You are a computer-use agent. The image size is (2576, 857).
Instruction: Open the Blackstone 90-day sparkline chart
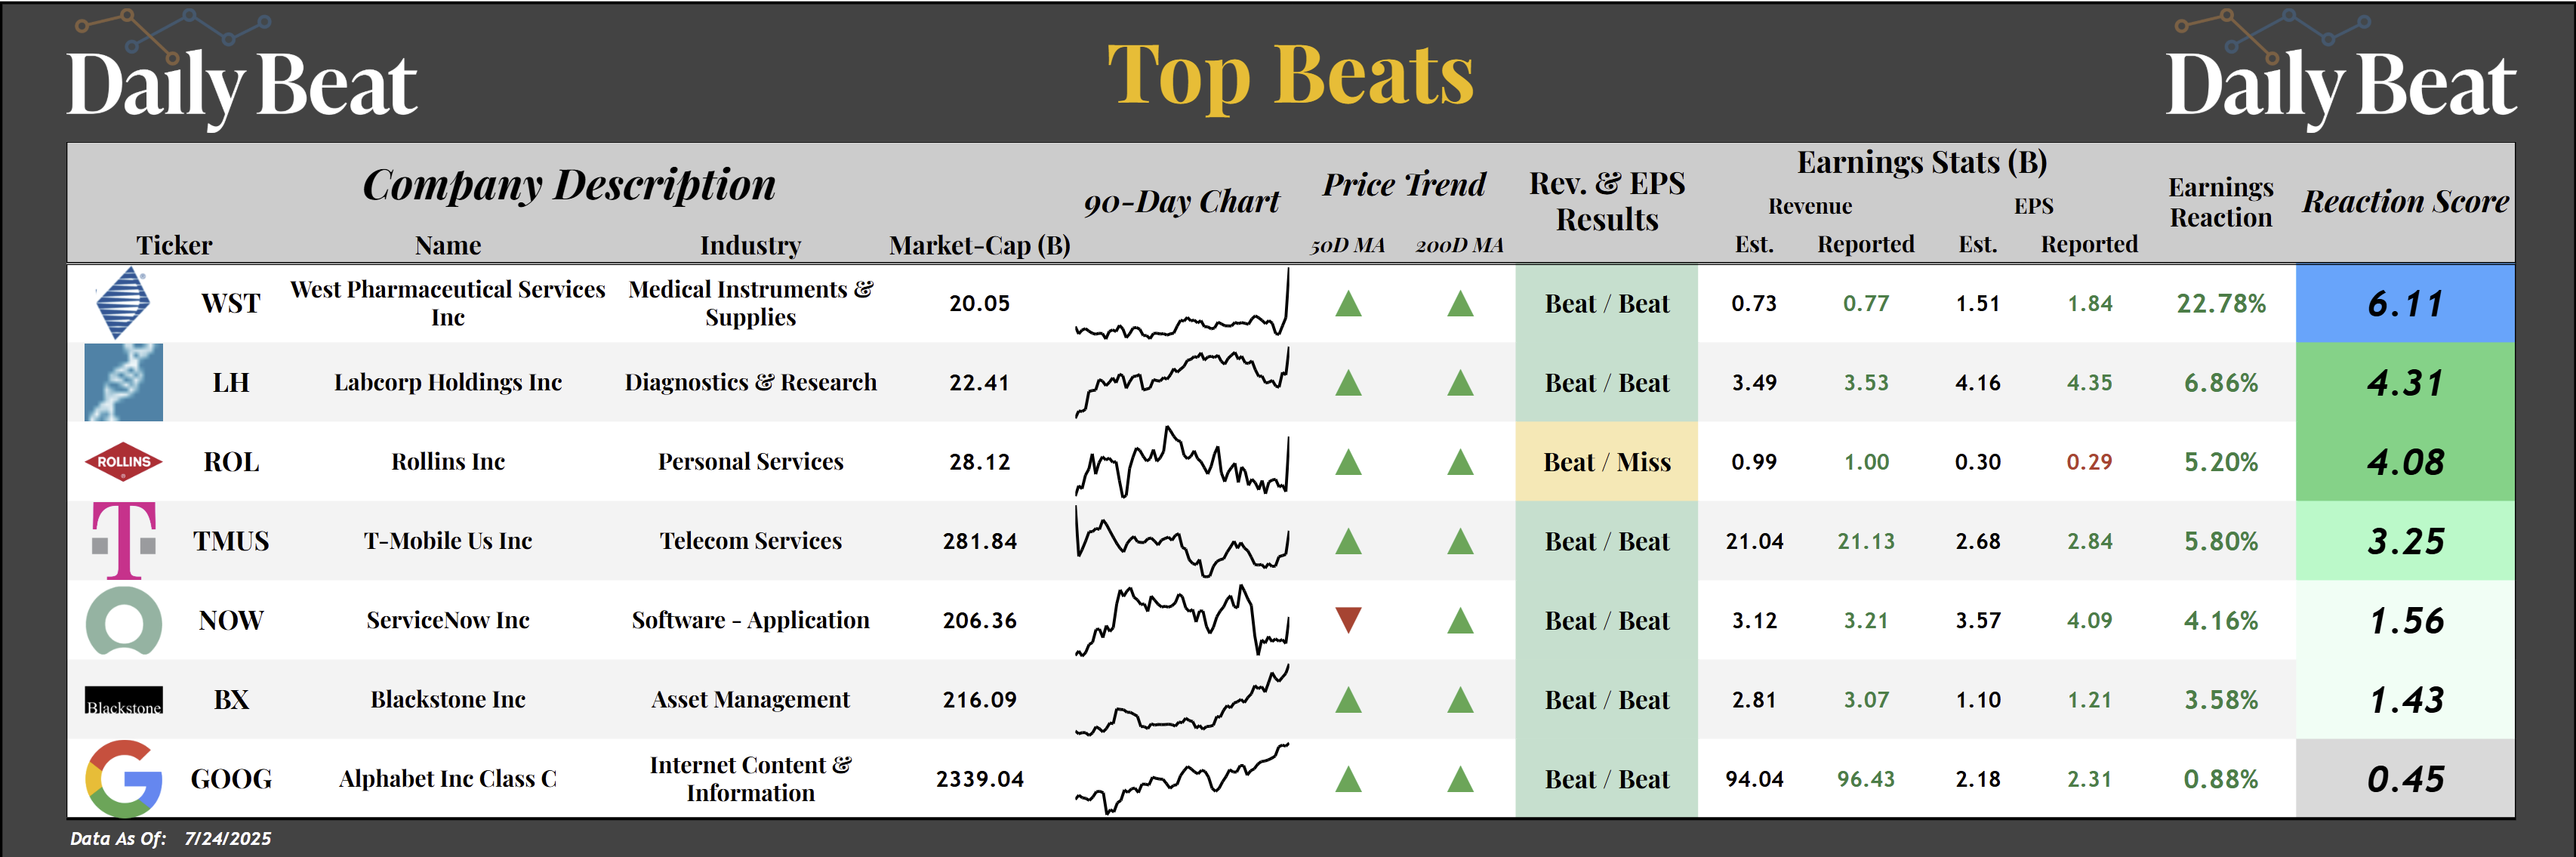(x=1181, y=700)
